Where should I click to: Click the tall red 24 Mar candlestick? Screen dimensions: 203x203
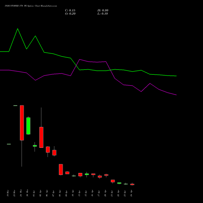[x=22, y=123]
